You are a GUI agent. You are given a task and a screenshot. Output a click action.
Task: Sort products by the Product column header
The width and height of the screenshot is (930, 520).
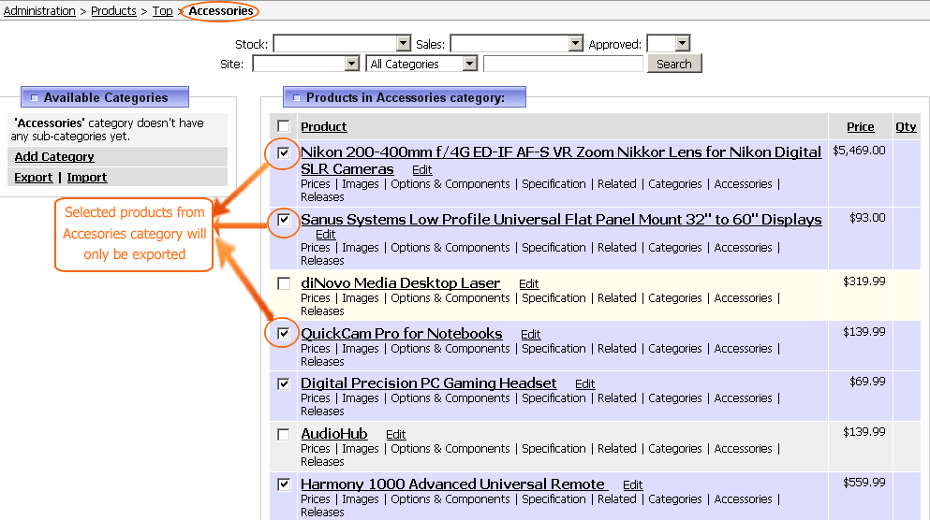(323, 127)
